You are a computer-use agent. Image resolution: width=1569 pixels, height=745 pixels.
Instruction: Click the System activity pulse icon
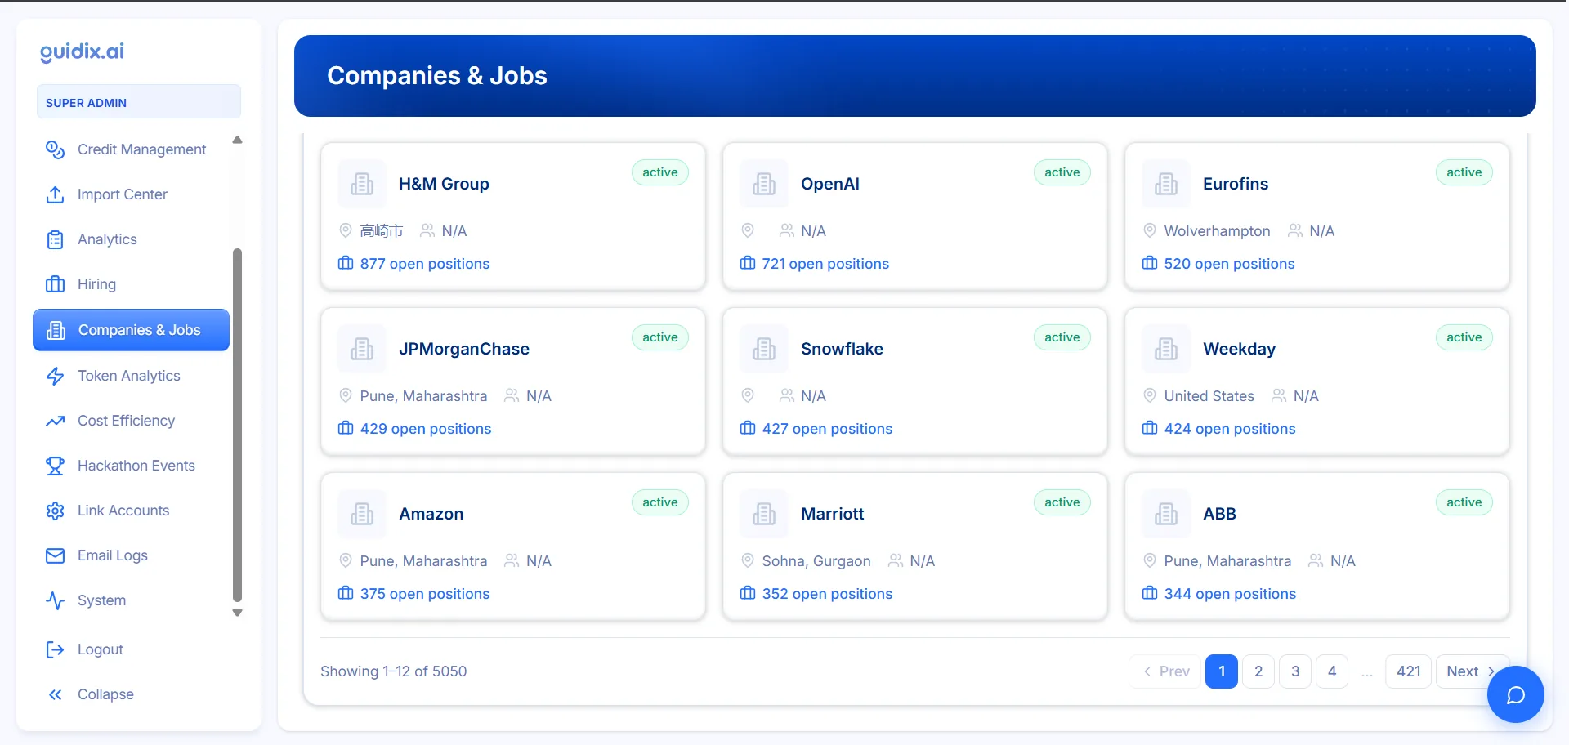click(x=55, y=600)
